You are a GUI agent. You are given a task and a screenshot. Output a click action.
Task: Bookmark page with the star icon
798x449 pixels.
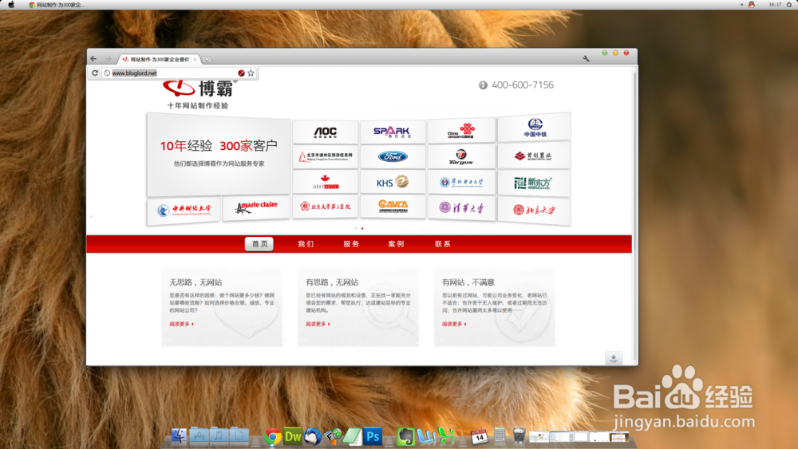click(251, 73)
